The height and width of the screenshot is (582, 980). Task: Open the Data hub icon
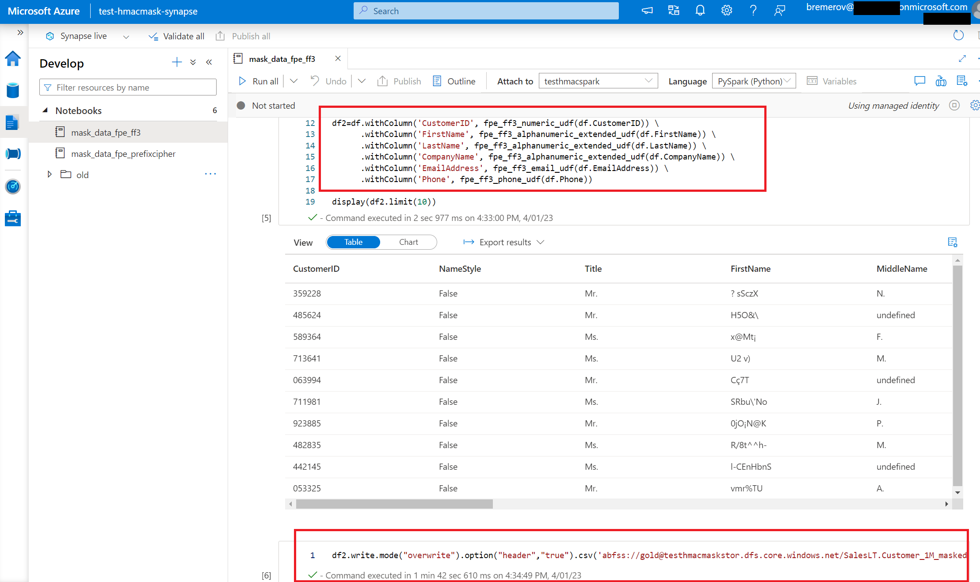(13, 91)
